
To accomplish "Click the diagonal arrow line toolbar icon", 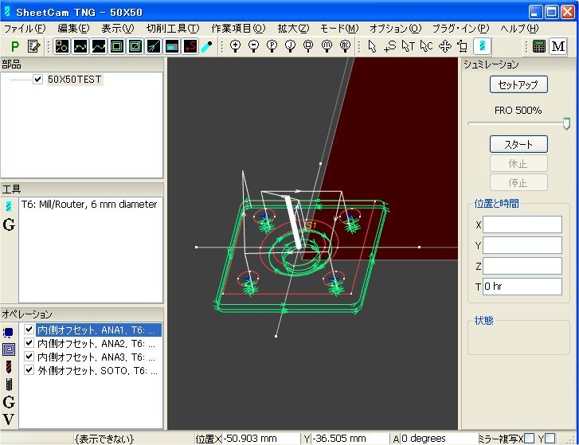I will [154, 46].
